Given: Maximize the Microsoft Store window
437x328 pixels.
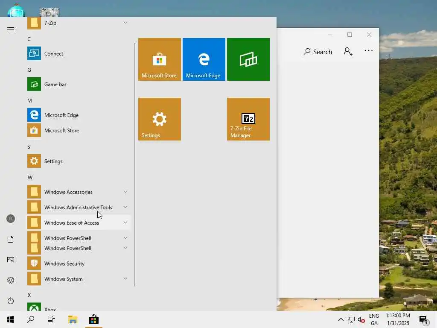Looking at the screenshot, I should point(350,35).
